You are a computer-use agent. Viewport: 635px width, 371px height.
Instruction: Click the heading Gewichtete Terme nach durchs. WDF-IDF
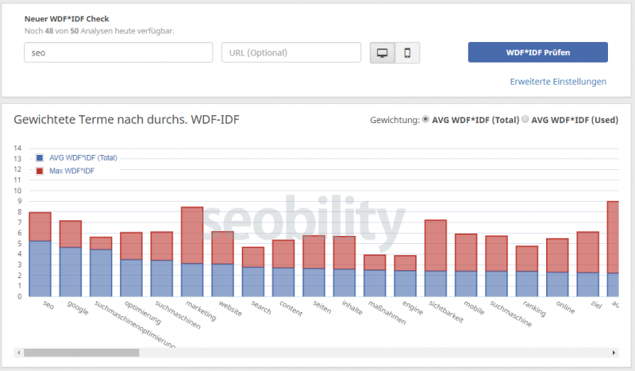tap(127, 120)
